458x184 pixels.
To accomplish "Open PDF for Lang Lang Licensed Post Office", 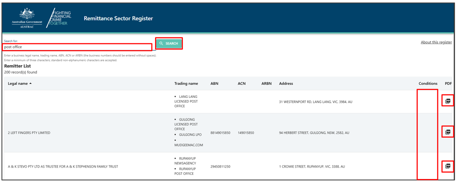I will pyautogui.click(x=448, y=101).
